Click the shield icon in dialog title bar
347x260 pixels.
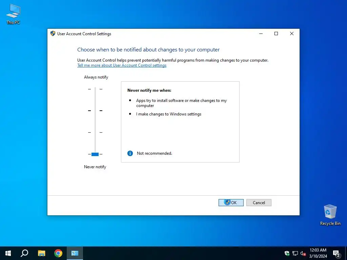[53, 34]
